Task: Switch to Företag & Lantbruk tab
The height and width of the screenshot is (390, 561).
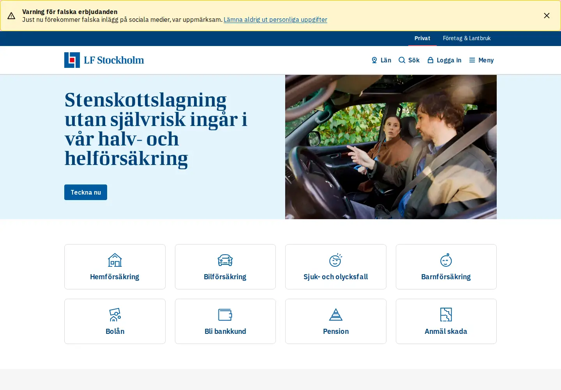Action: (467, 38)
